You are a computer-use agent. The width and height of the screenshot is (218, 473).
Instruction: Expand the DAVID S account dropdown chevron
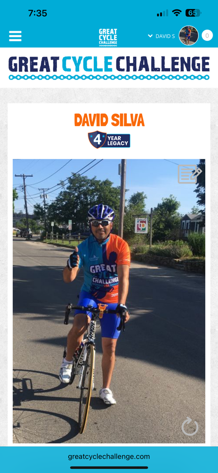150,36
